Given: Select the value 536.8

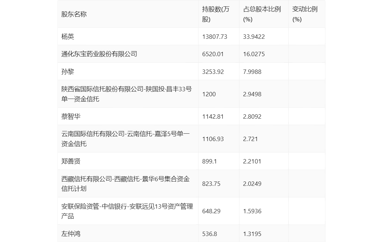Looking at the screenshot, I should click(x=209, y=234).
